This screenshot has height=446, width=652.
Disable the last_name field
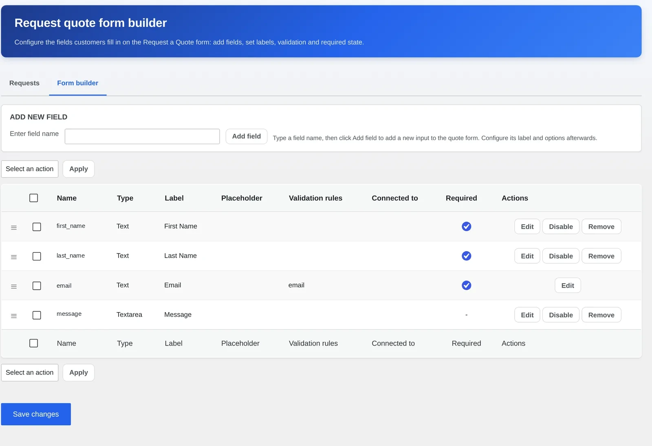[x=561, y=256]
